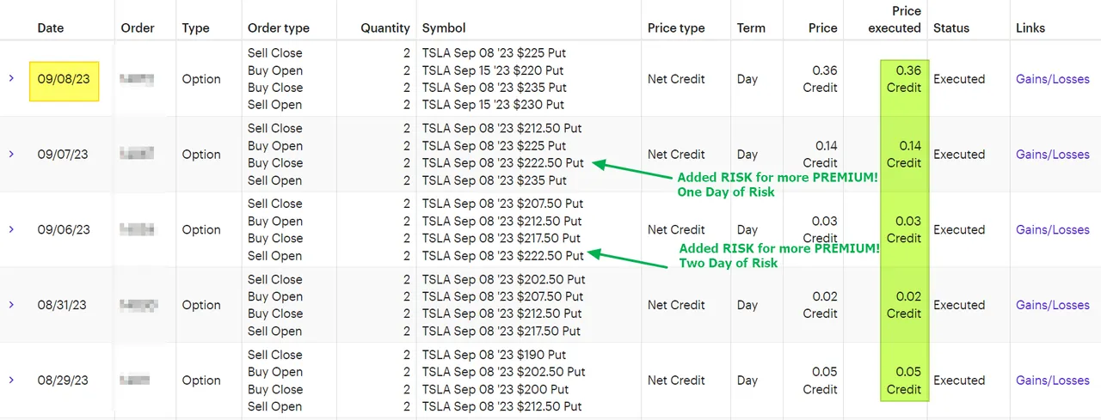Image resolution: width=1101 pixels, height=420 pixels.
Task: Click TSLA Sep 08 '23 $212.50 Put in 08/29/23 row
Action: coord(502,406)
